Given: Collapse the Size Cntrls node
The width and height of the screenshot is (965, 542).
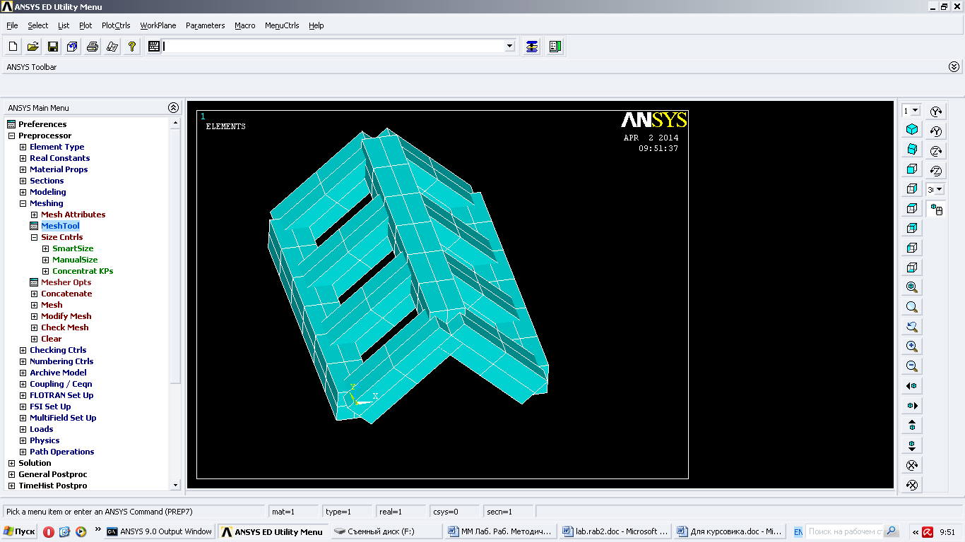Looking at the screenshot, I should (x=34, y=237).
